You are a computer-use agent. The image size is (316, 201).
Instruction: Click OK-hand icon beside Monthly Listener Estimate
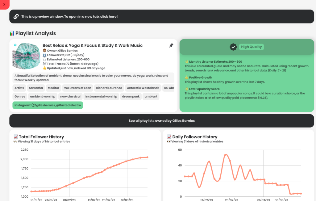tap(187, 61)
